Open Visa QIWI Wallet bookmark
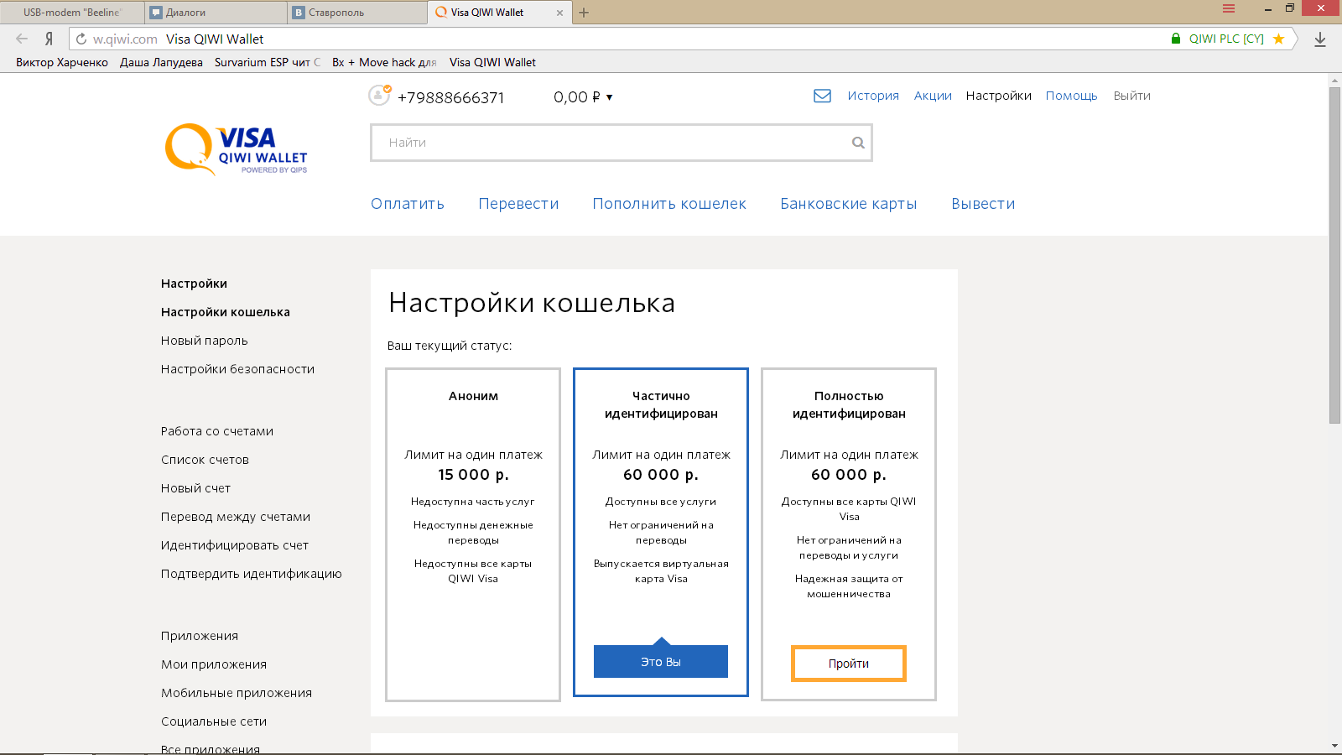Viewport: 1342px width, 755px height. point(492,62)
